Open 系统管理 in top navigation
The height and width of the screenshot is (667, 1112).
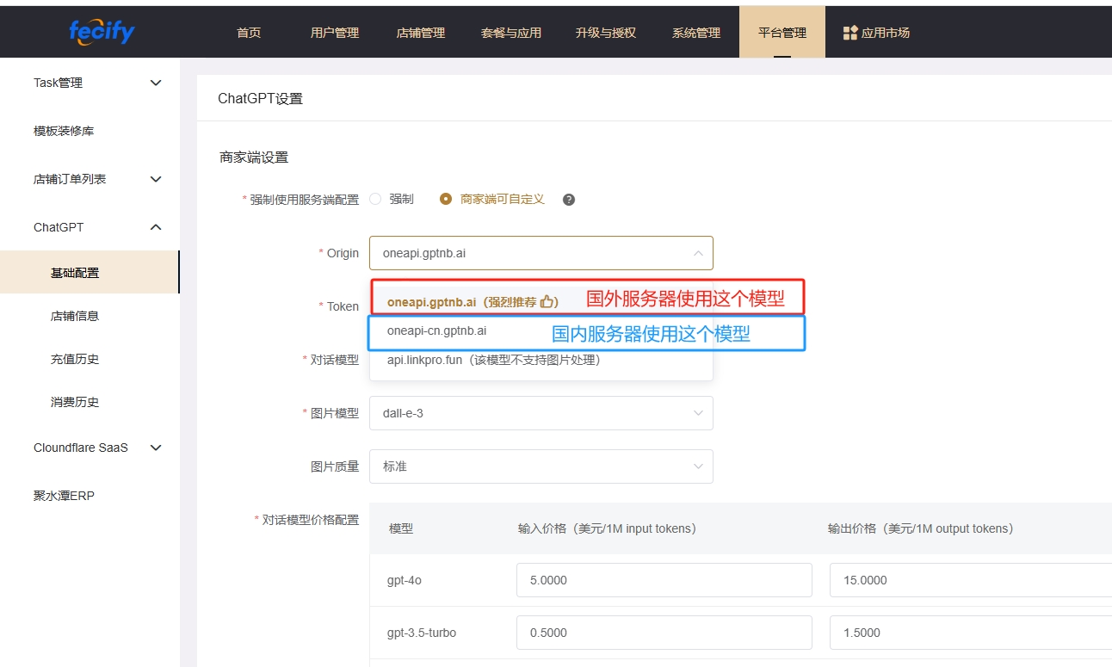696,33
